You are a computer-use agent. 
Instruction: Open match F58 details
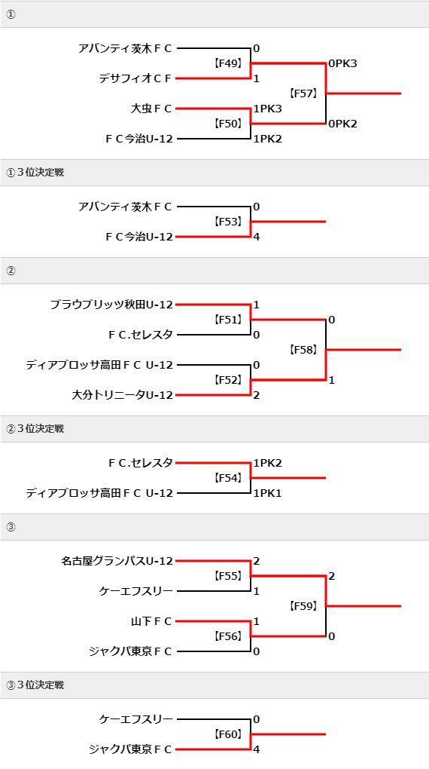(303, 350)
